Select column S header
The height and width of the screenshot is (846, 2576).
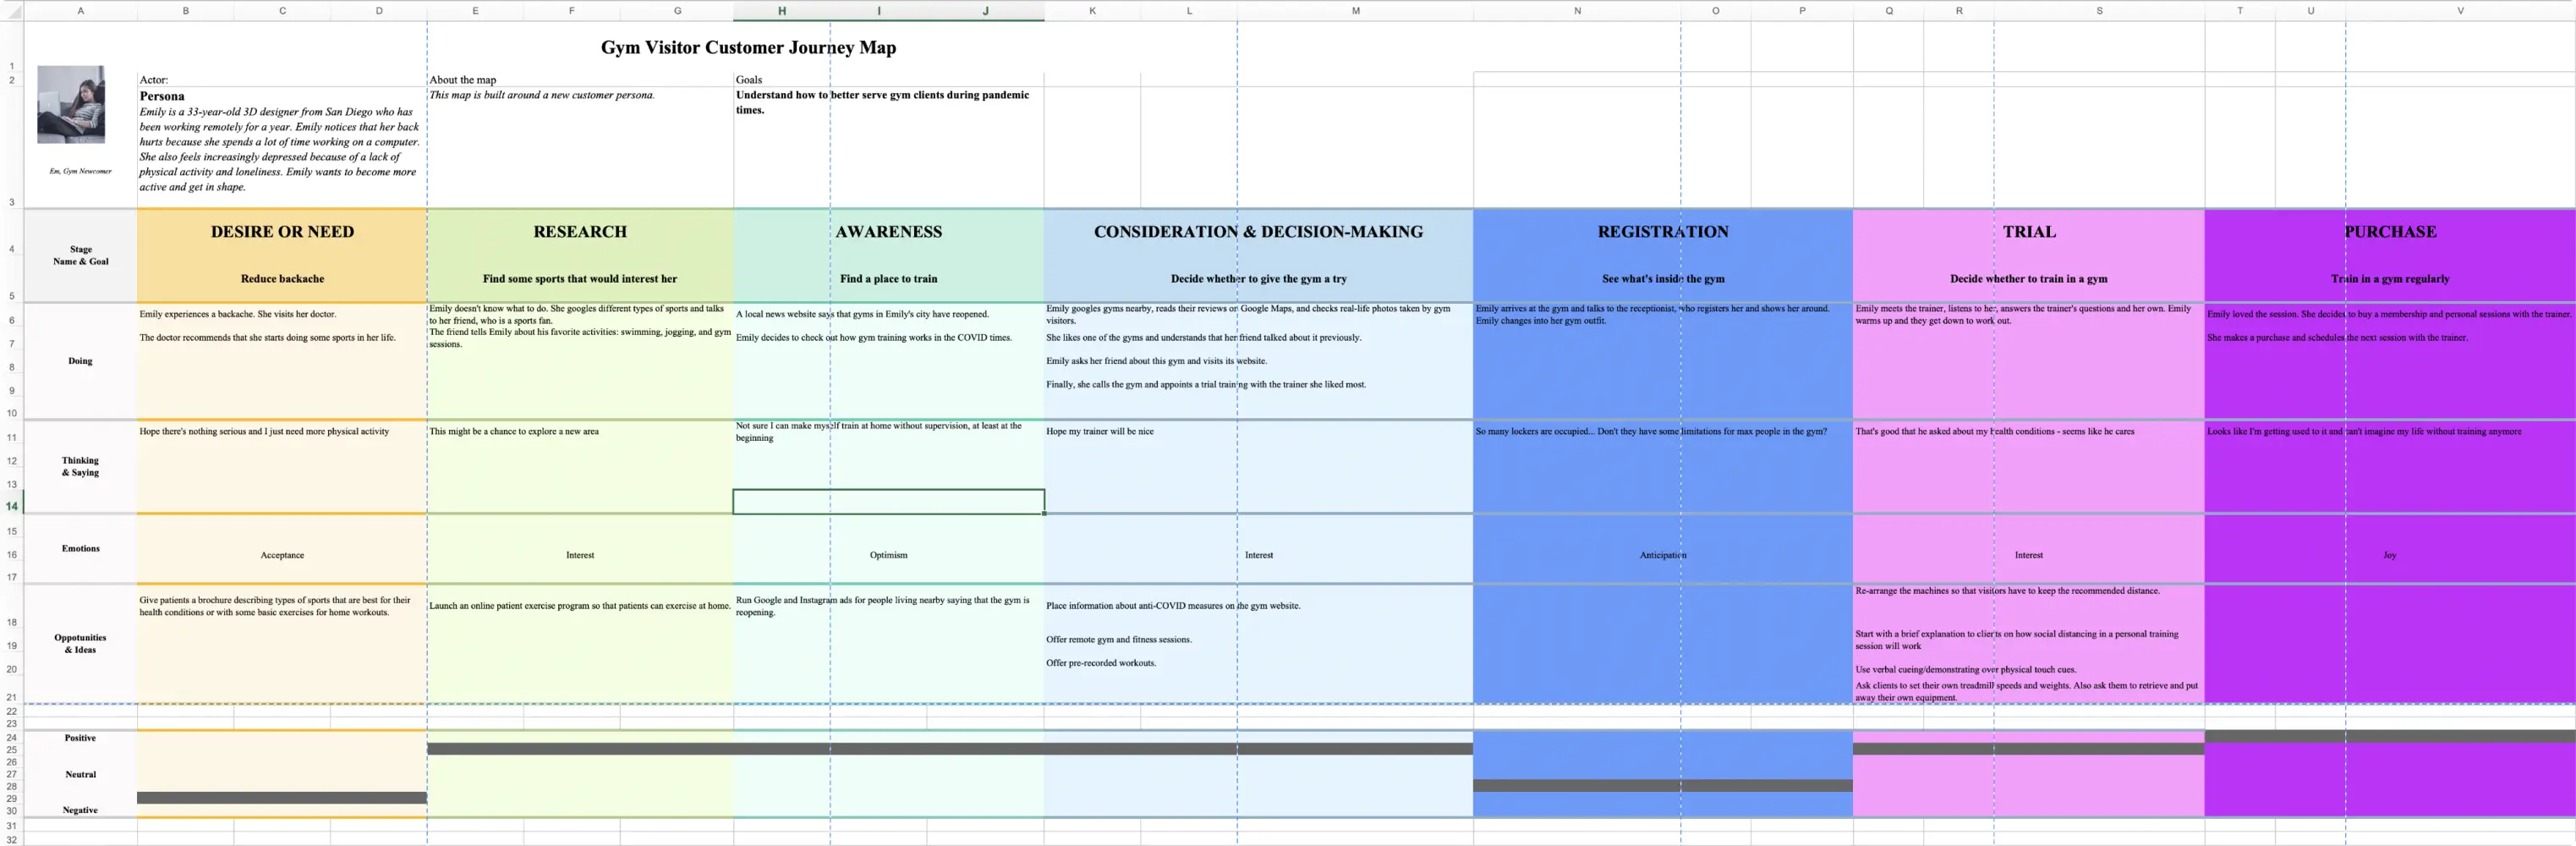click(x=2099, y=11)
